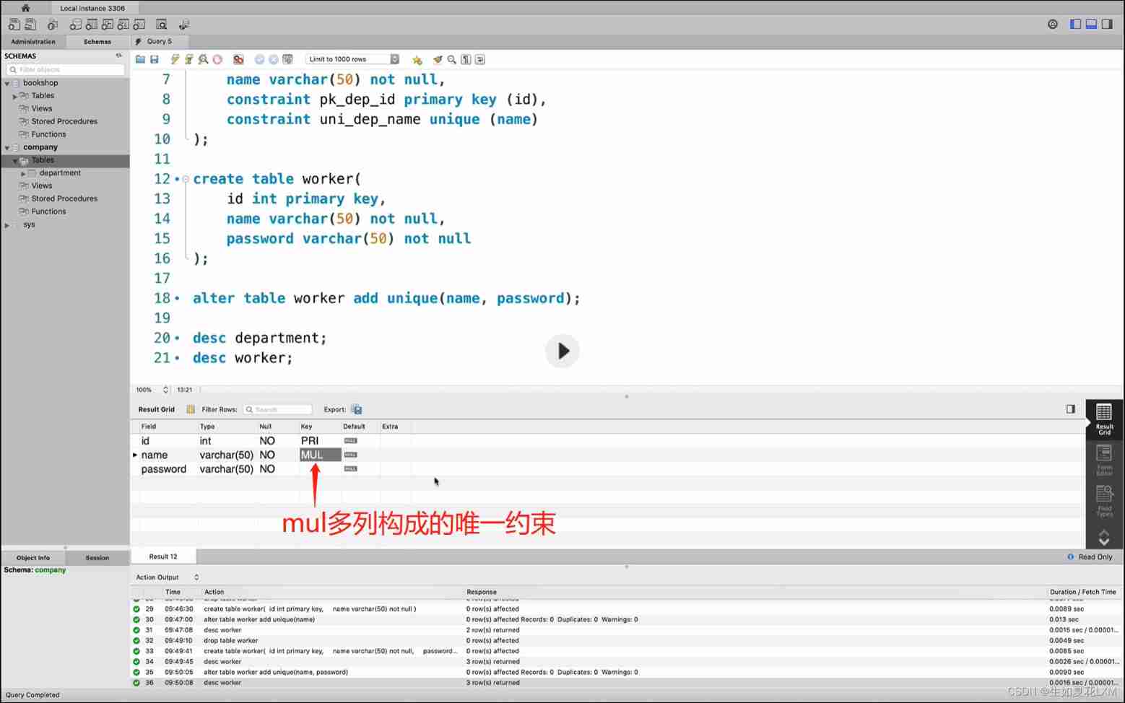Save snippet with star icon
This screenshot has height=703, width=1125.
tap(417, 60)
